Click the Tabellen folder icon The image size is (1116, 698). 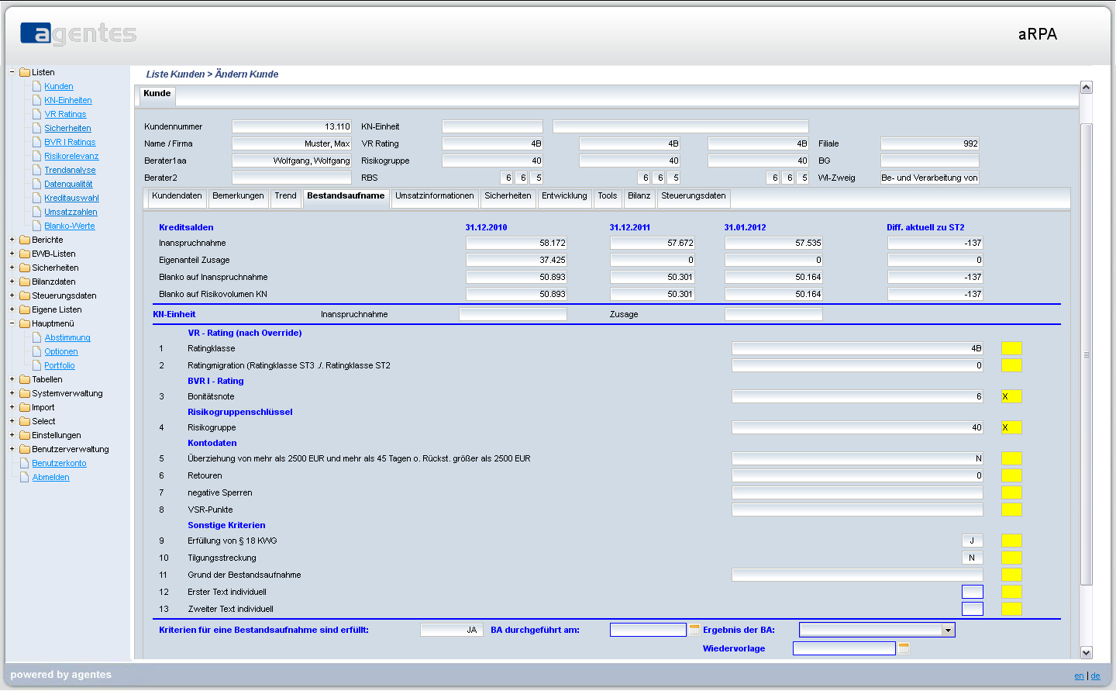point(25,379)
